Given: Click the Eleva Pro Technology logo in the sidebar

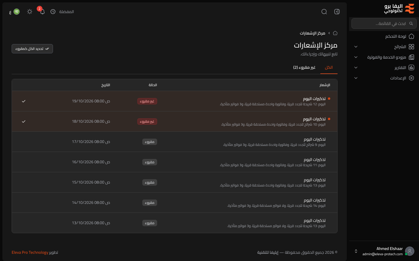Looking at the screenshot, I should click(399, 9).
